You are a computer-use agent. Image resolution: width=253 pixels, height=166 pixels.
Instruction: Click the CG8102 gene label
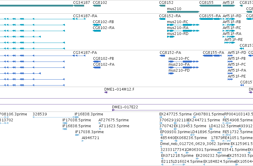pos(100,3)
